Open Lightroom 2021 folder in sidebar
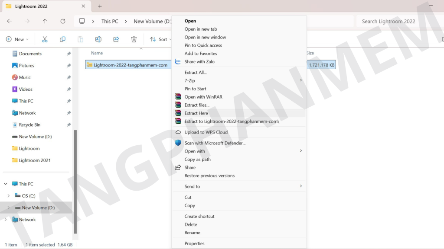The image size is (444, 249). click(x=35, y=160)
